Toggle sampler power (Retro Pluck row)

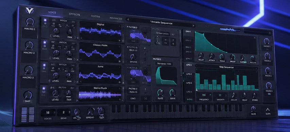click(44, 88)
